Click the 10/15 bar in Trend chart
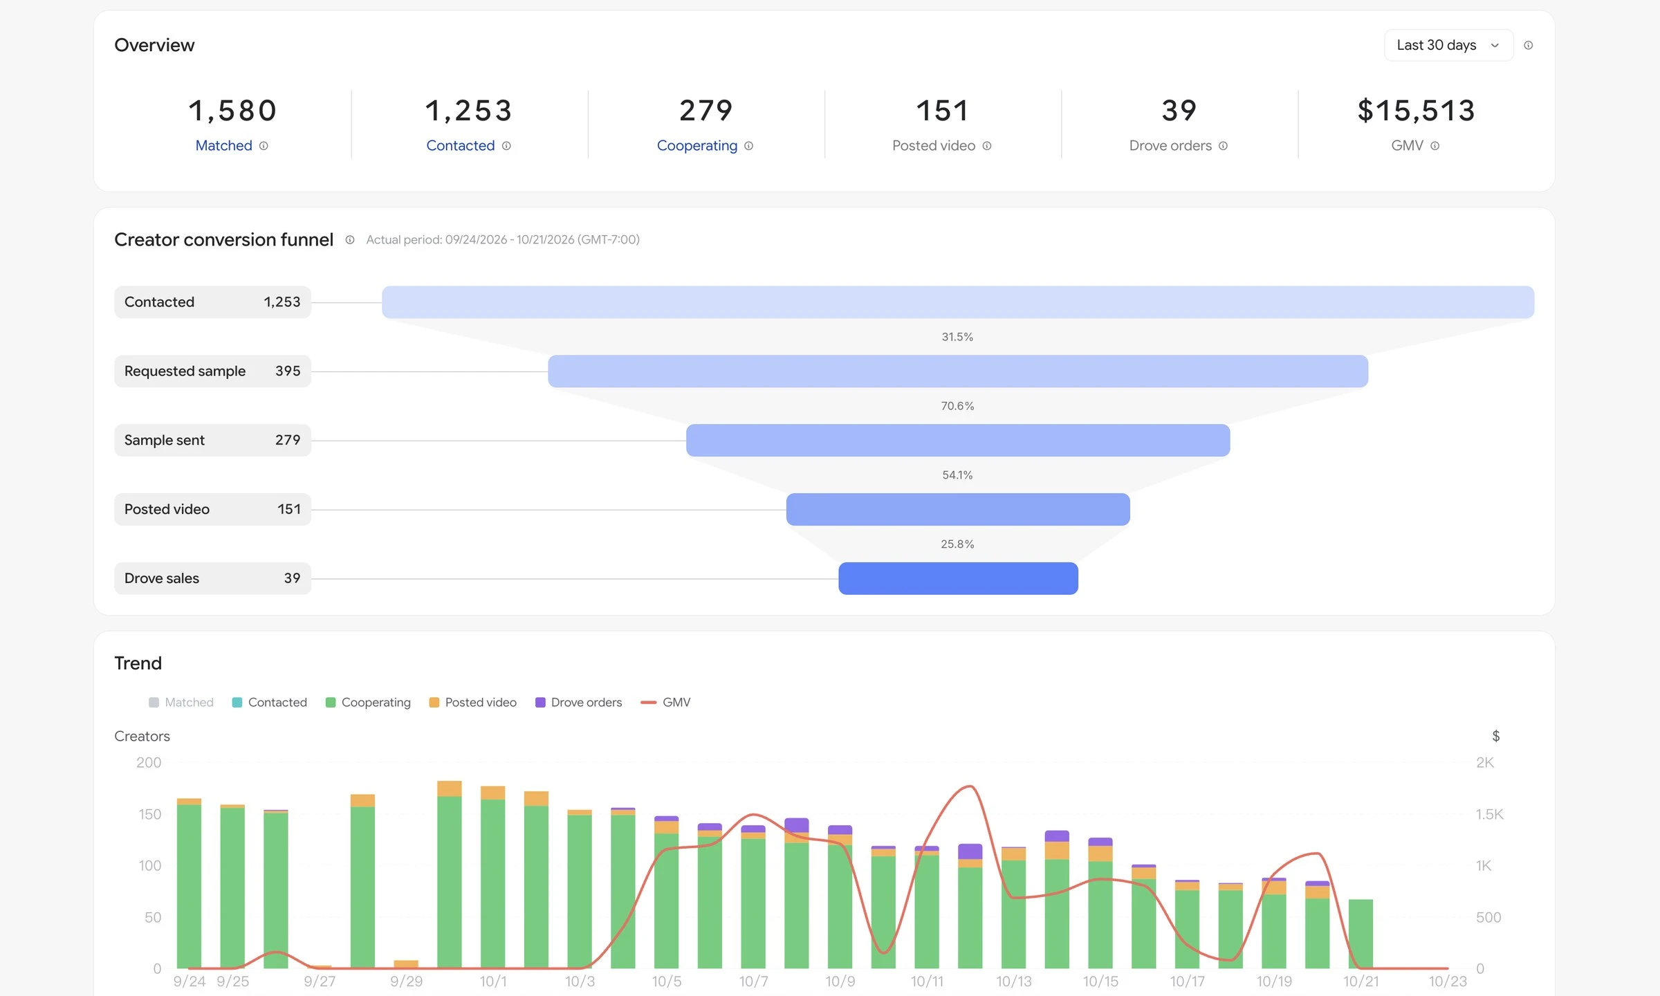1660x996 pixels. [x=1100, y=903]
